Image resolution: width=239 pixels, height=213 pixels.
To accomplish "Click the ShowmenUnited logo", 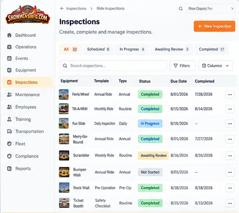I will [28, 15].
